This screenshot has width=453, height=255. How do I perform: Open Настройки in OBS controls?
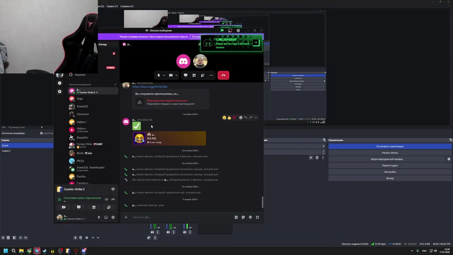pyautogui.click(x=390, y=172)
